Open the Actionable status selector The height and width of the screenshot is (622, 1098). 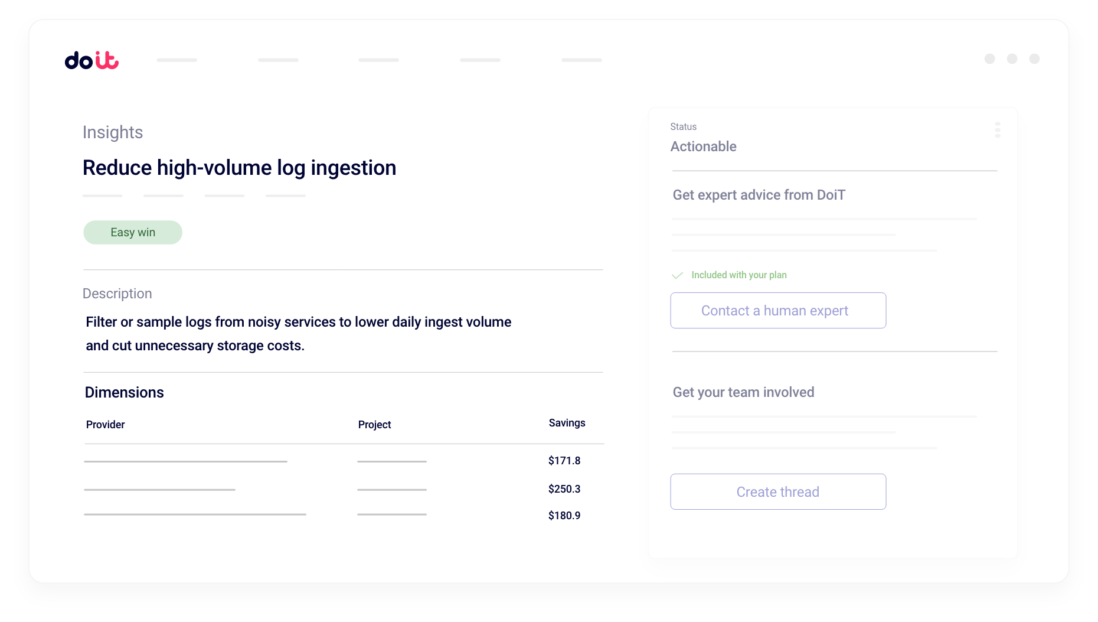point(703,146)
